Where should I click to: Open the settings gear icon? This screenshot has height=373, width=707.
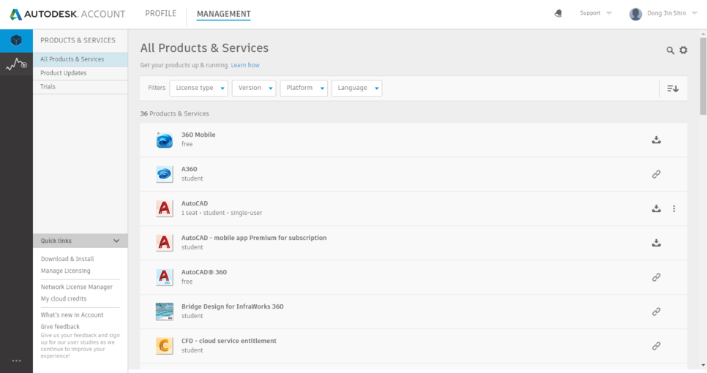684,50
